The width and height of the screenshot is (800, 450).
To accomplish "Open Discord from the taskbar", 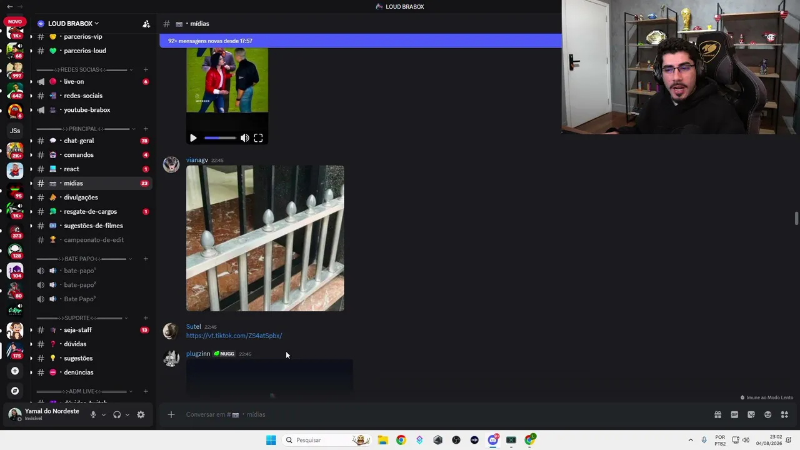I will [x=492, y=440].
